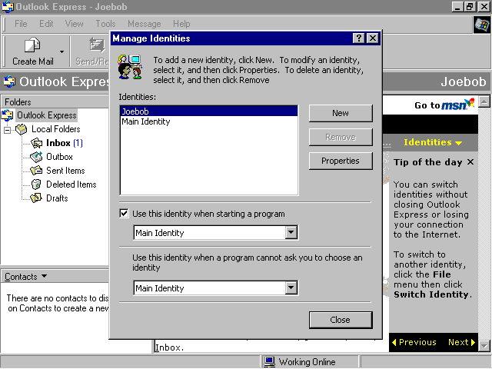Collapse the Local Folders tree node
This screenshot has width=492, height=369.
7,130
